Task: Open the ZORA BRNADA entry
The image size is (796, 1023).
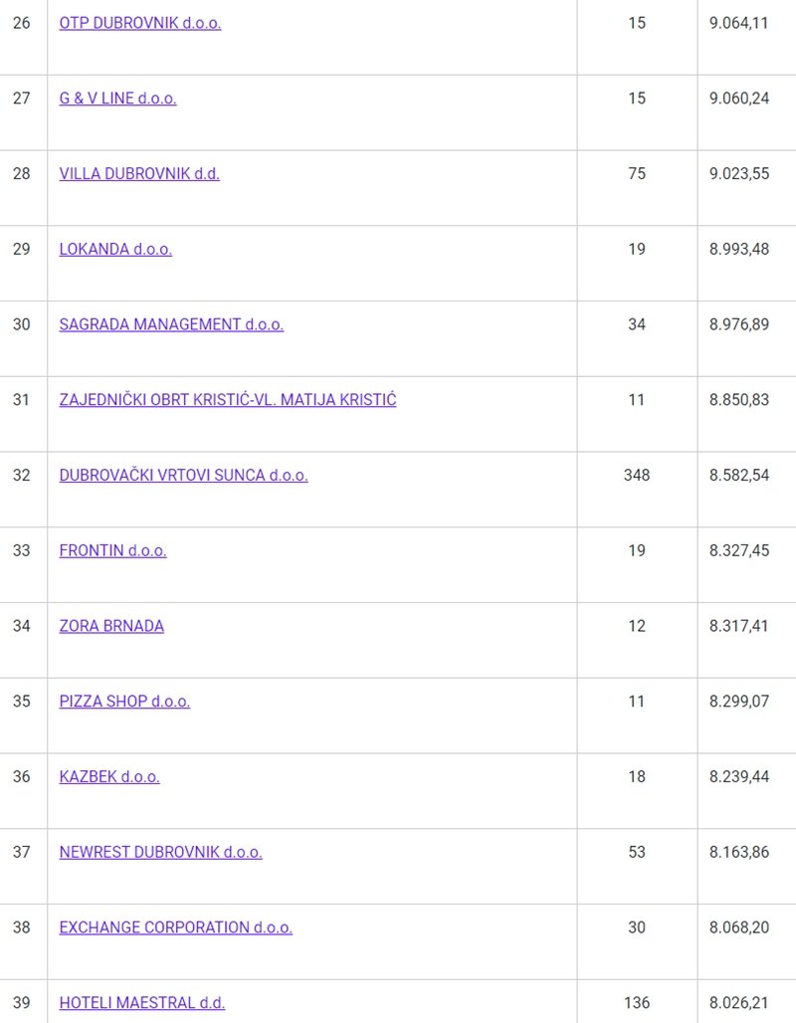Action: (x=111, y=626)
